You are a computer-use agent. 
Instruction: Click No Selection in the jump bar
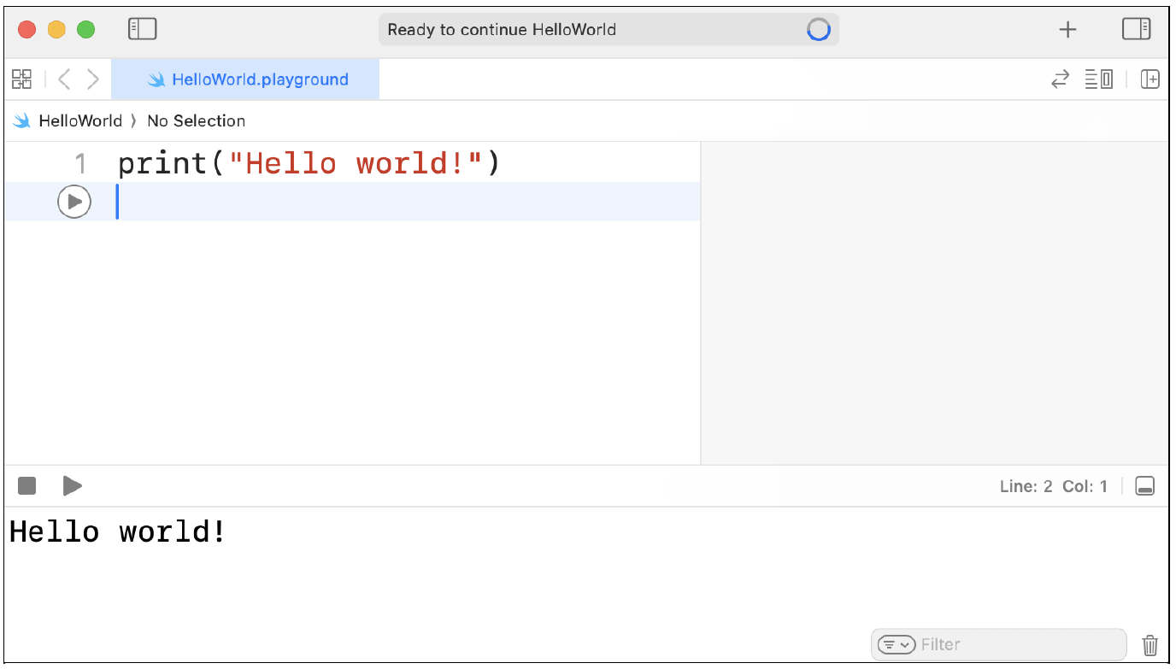click(x=196, y=121)
